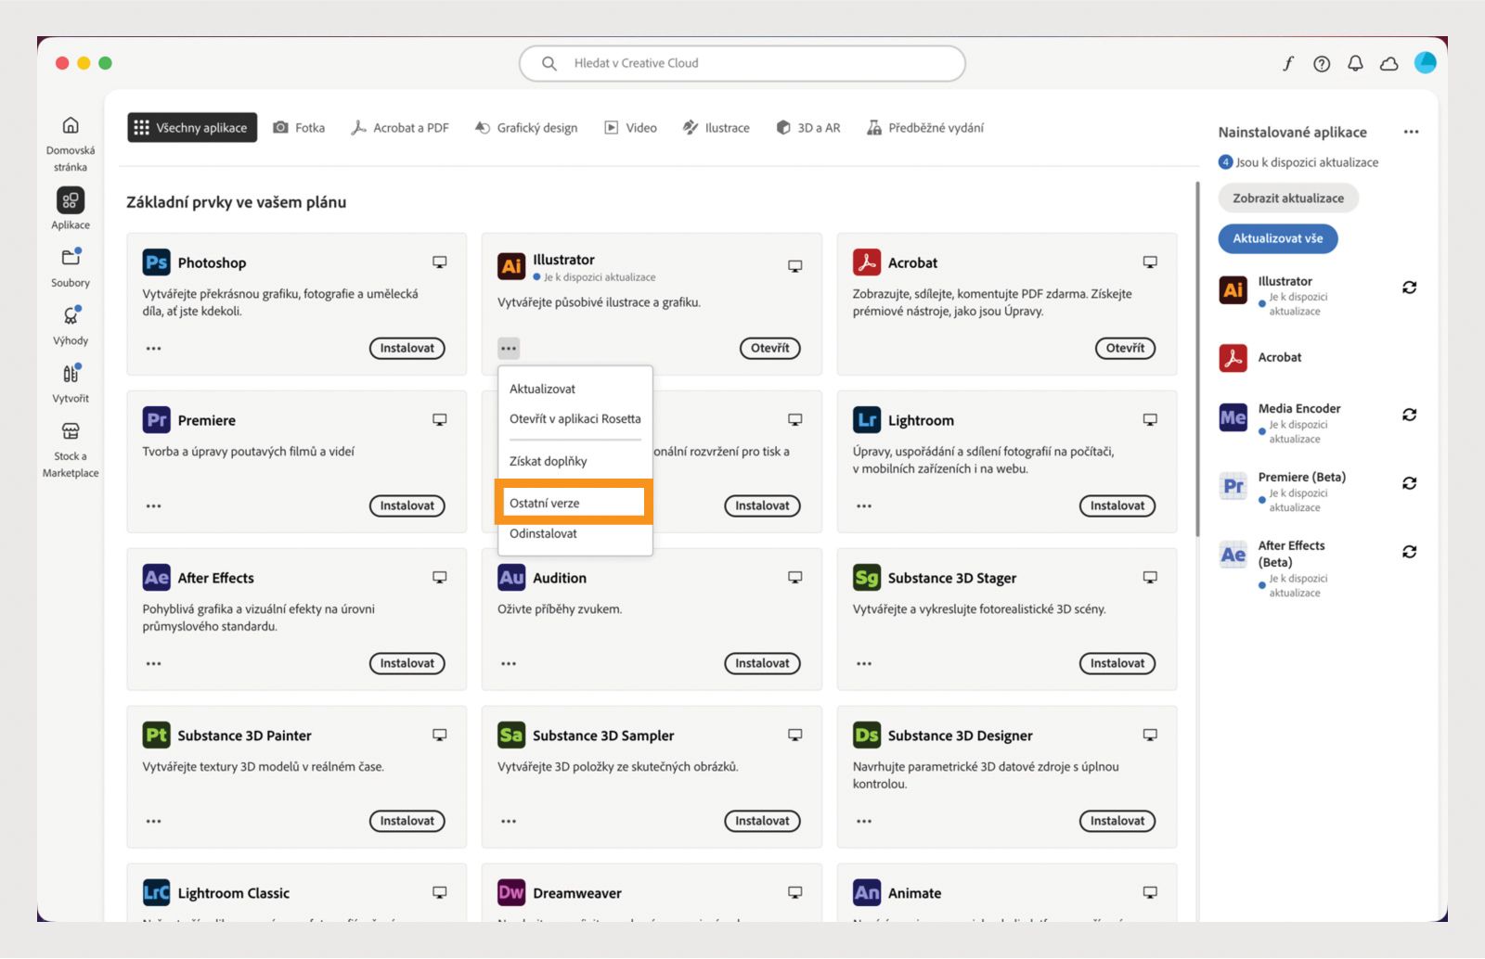
Task: Open more options on Audition card
Action: pos(509,664)
